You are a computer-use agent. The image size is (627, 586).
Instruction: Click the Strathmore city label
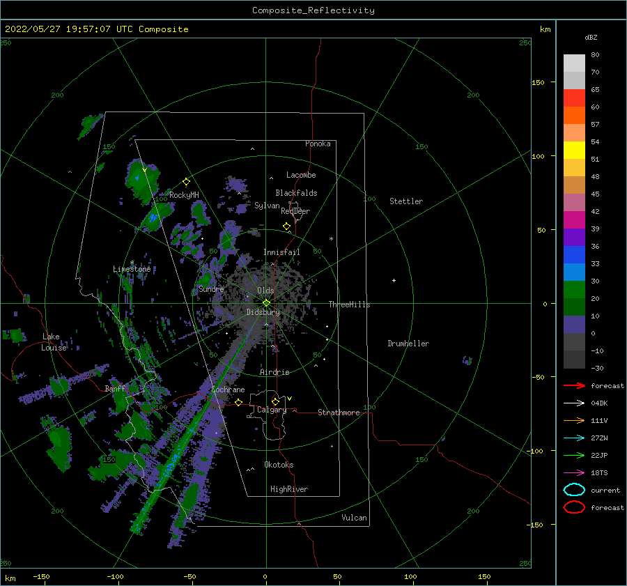coord(339,412)
